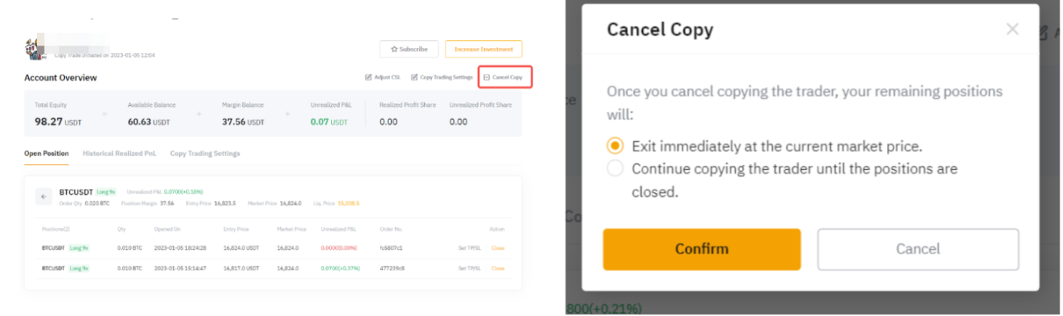Viewport: 1063px width, 316px height.
Task: Switch to the Open Position tab
Action: pyautogui.click(x=47, y=153)
